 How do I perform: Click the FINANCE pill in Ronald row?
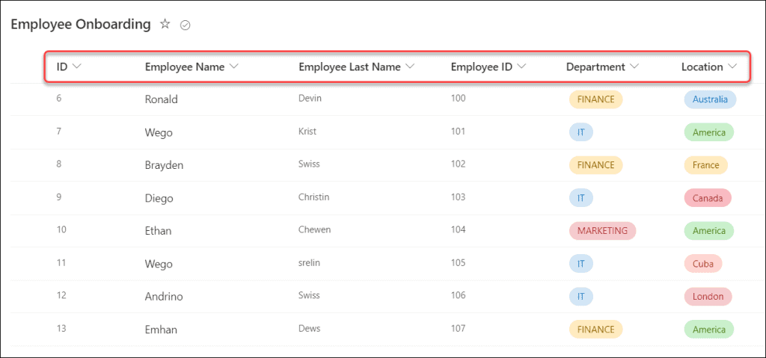click(595, 99)
